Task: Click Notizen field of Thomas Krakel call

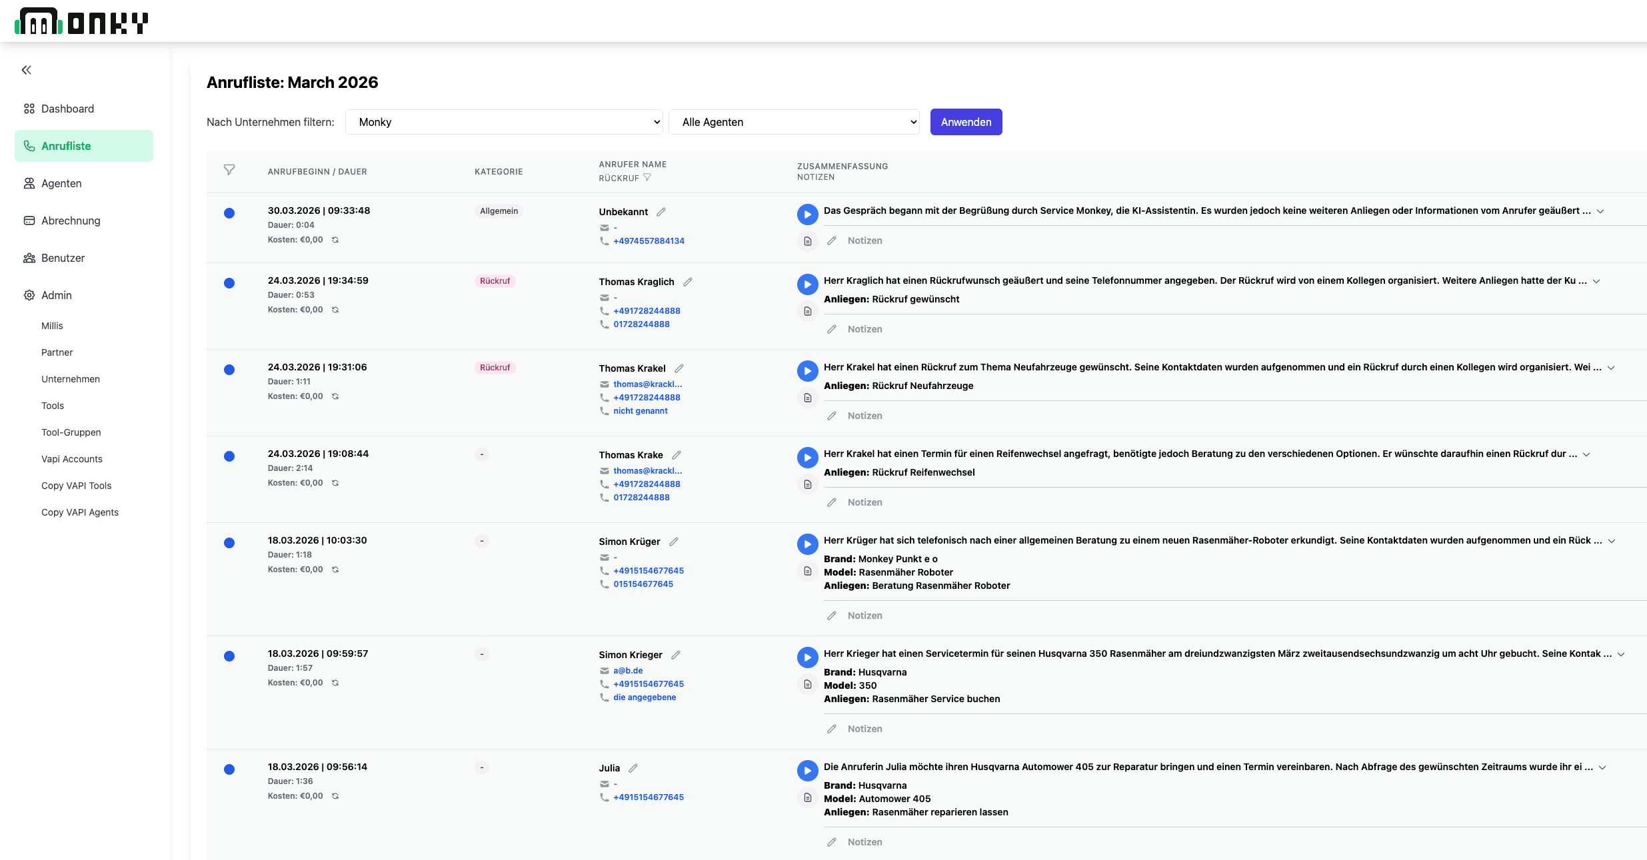Action: click(864, 416)
